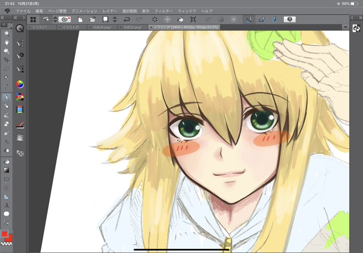
Task: Open the Color Wheel palette
Action: pos(20,84)
